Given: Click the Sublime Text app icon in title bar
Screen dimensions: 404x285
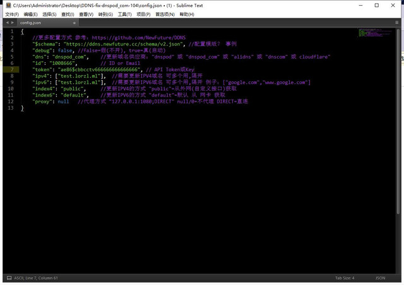Looking at the screenshot, I should [8, 5].
